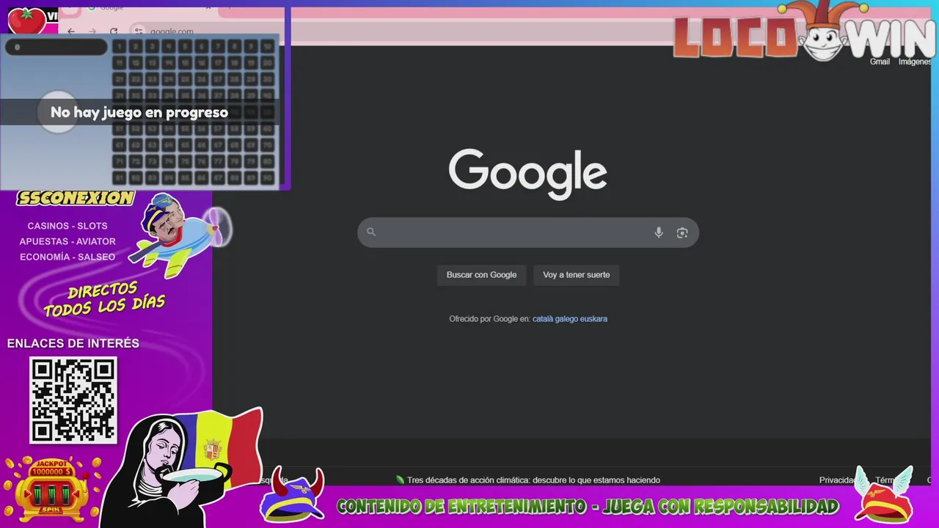The height and width of the screenshot is (528, 939).
Task: Select bingo number 25 cell
Action: 186,79
